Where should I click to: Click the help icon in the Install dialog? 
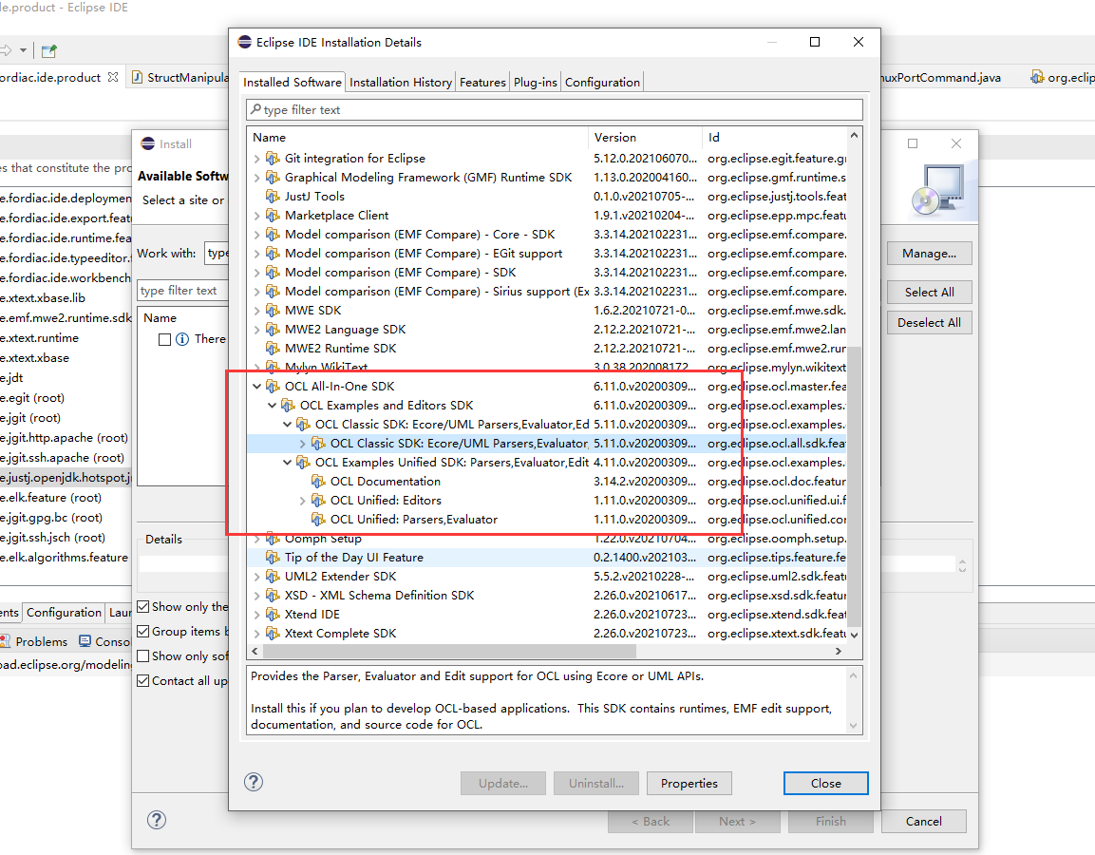(157, 820)
